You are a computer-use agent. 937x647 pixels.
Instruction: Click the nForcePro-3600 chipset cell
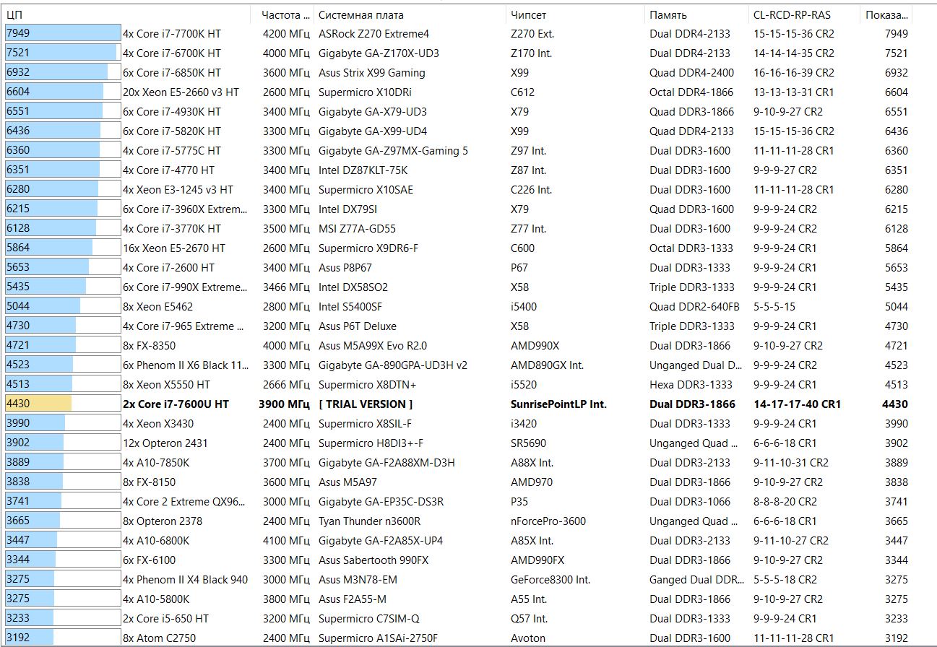point(548,521)
